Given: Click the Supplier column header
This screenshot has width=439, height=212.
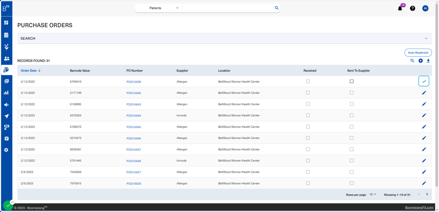Looking at the screenshot, I should [182, 70].
